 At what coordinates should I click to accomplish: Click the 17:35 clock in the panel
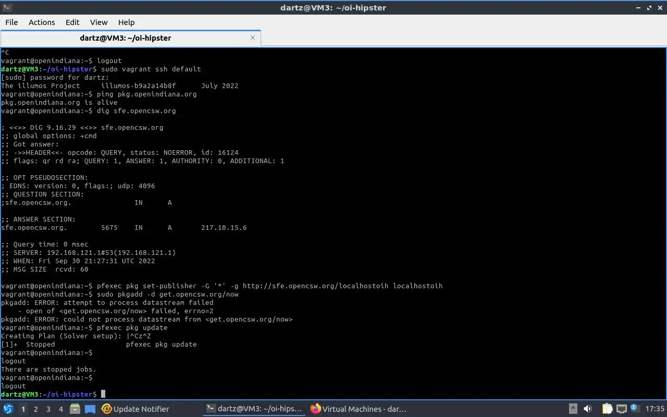tap(655, 409)
